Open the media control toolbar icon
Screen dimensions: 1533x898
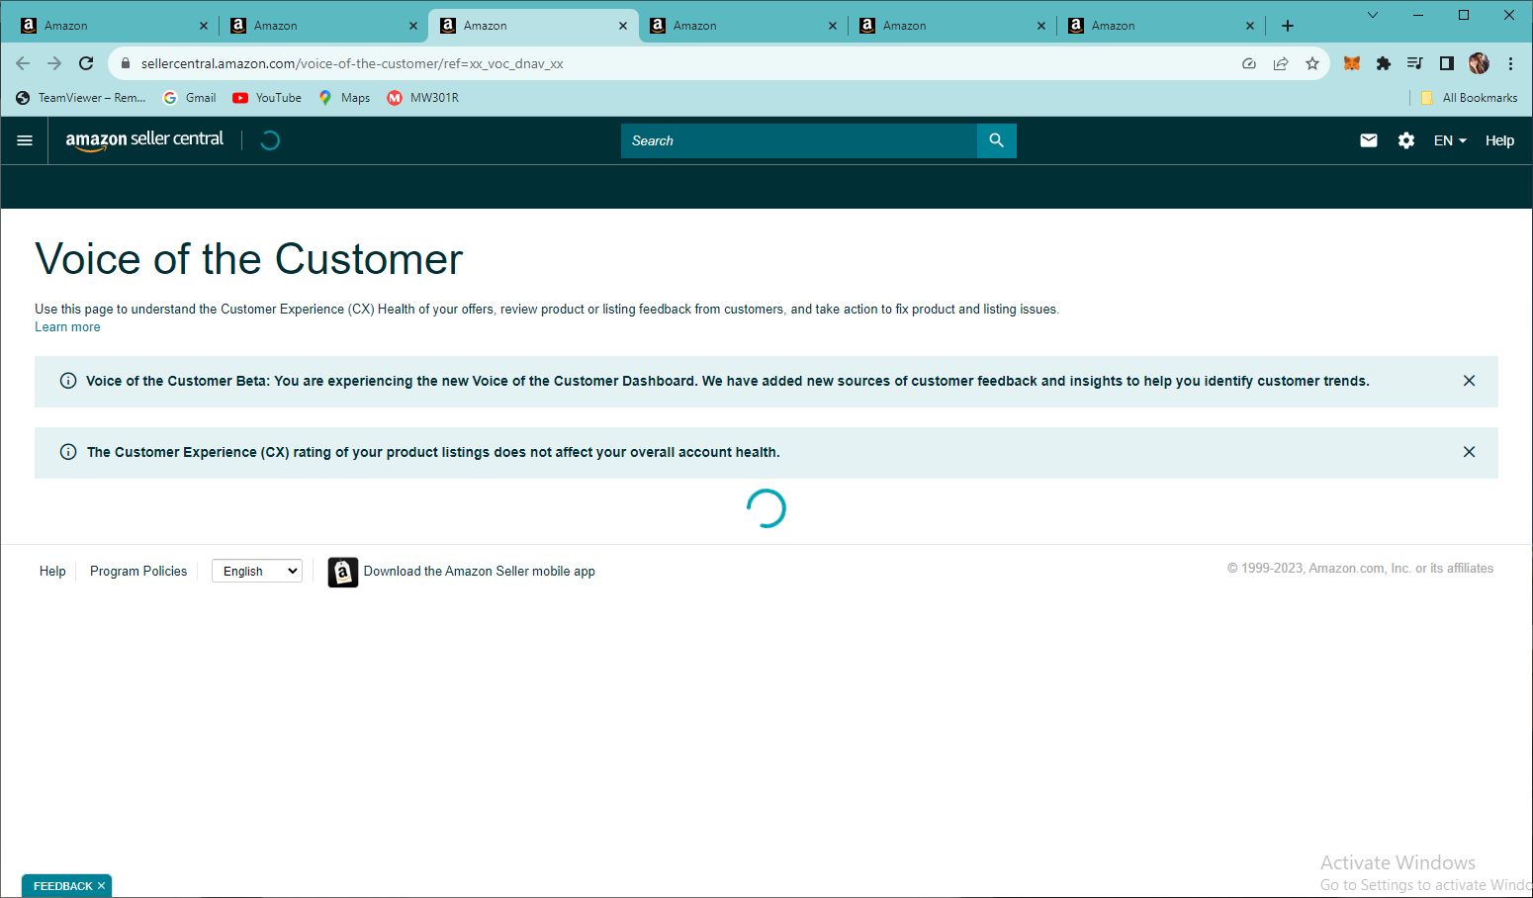click(x=1415, y=63)
